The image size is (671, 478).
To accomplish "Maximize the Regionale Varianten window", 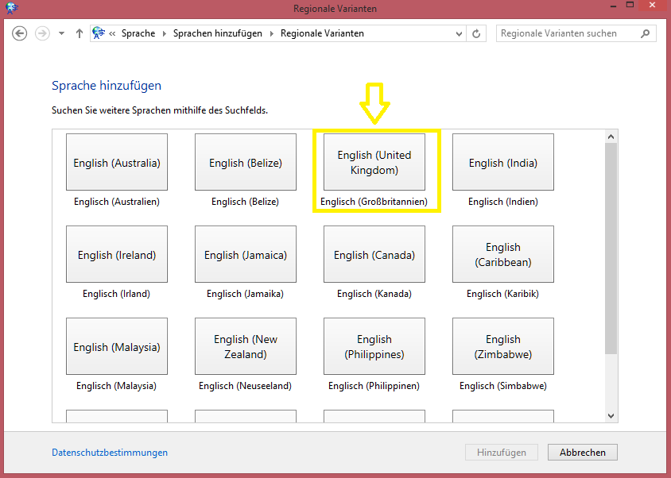I will click(630, 5).
